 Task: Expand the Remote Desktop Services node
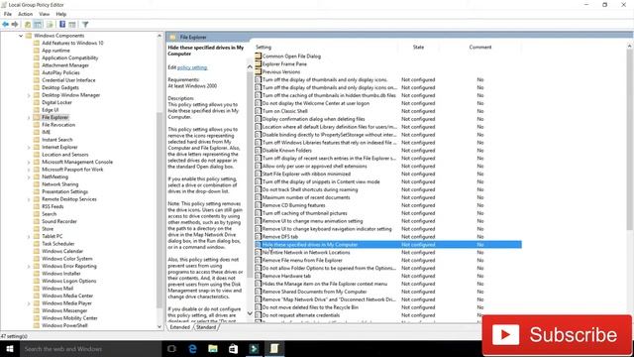[x=29, y=199]
